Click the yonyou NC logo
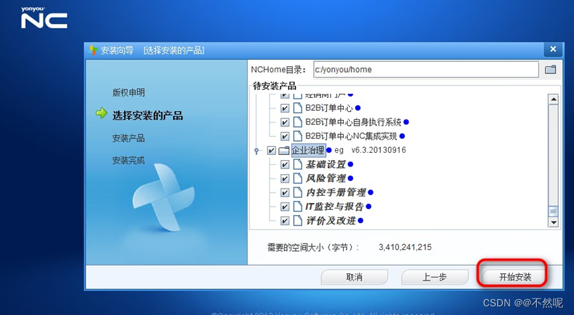 click(44, 17)
